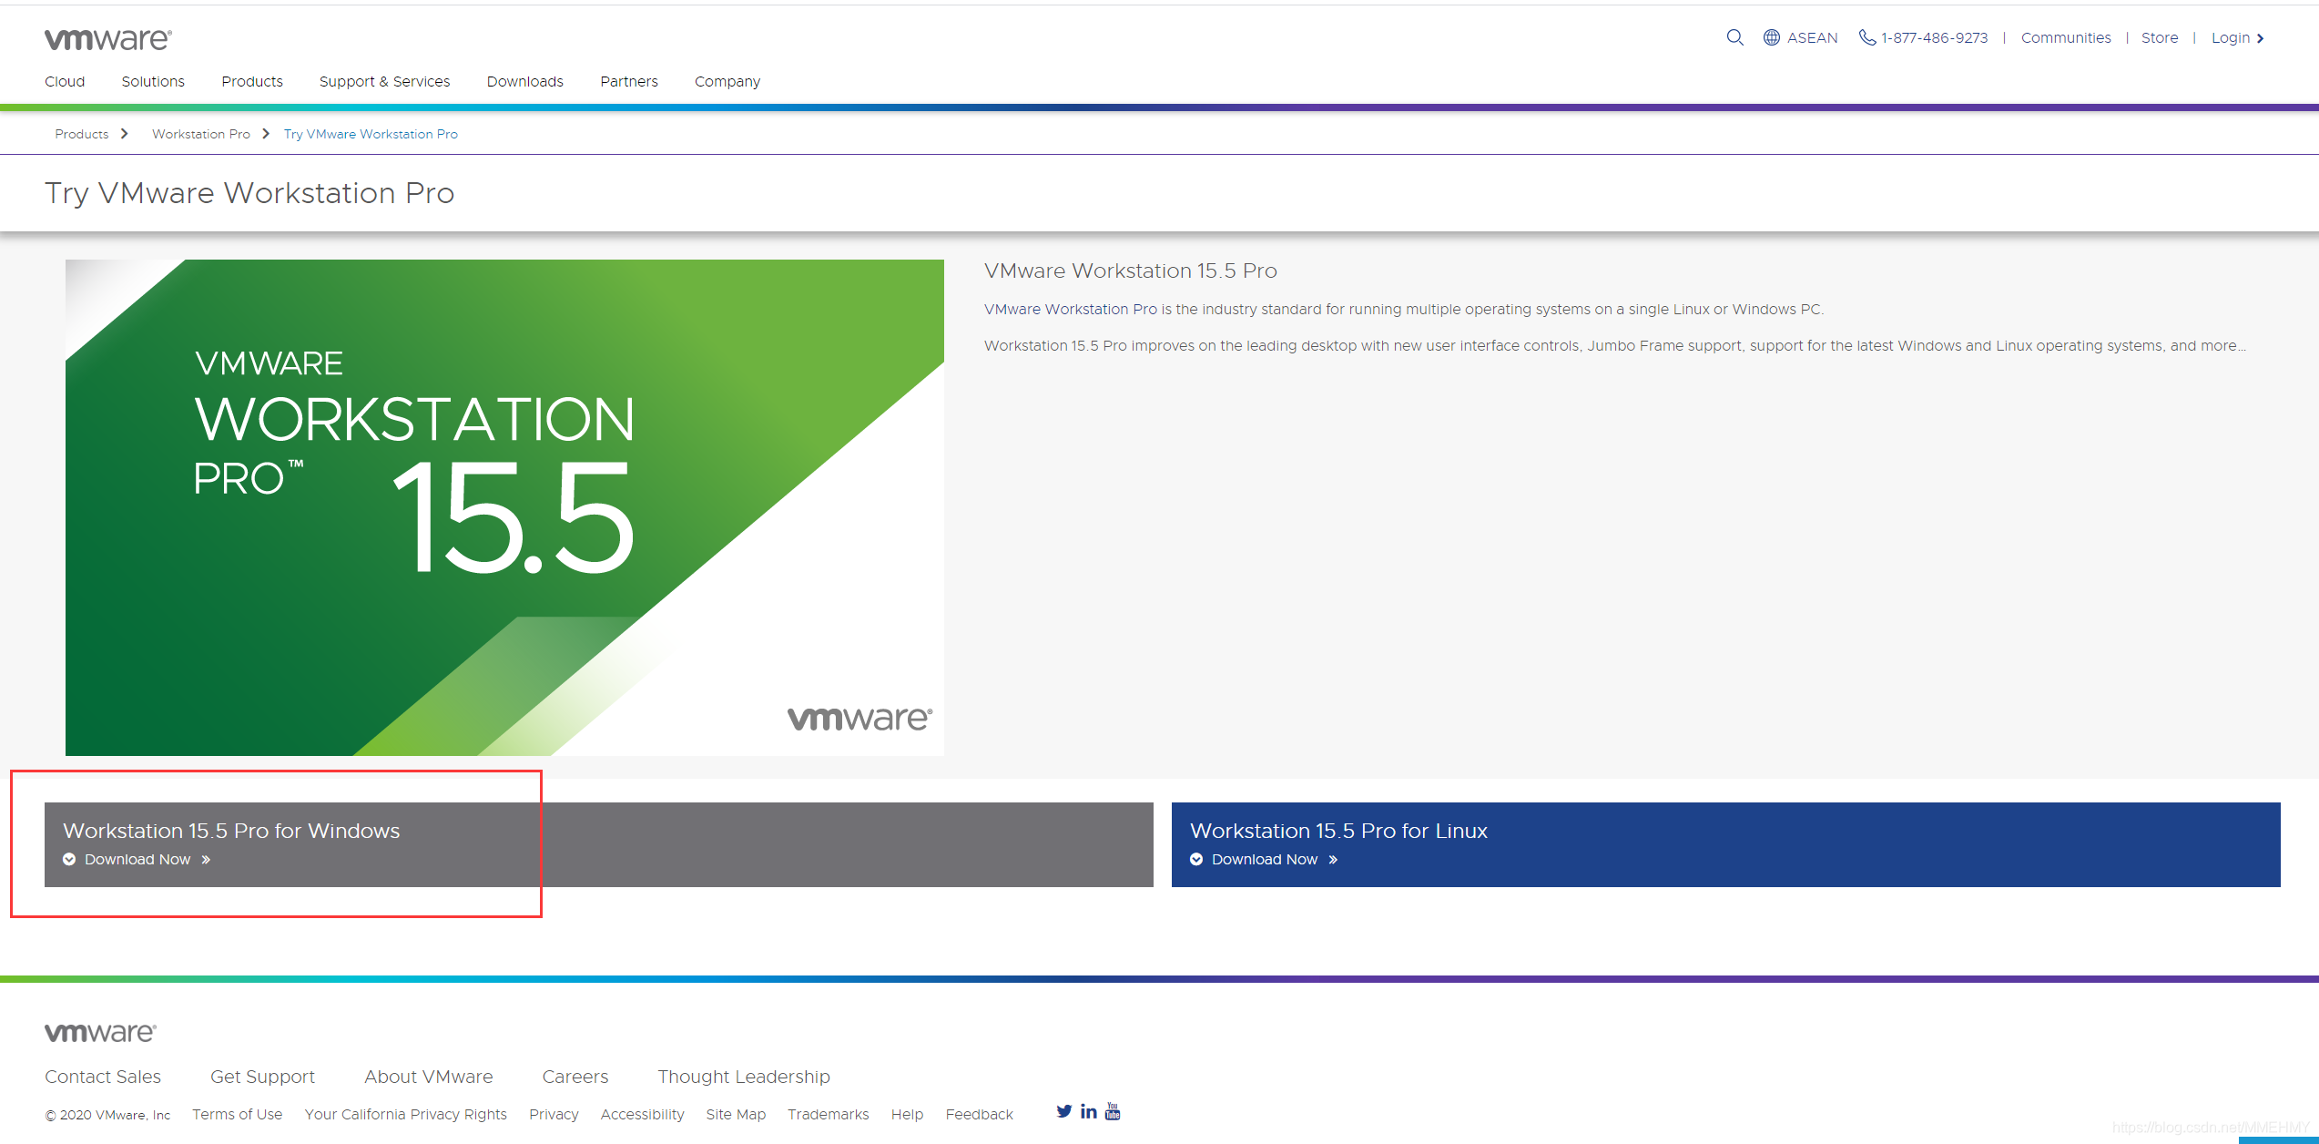Click the Communities link
Image resolution: width=2319 pixels, height=1144 pixels.
(x=2065, y=37)
